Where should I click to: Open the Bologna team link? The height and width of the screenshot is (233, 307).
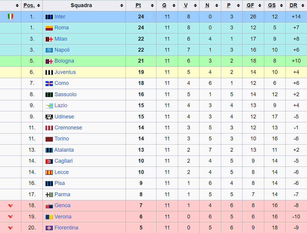64,61
